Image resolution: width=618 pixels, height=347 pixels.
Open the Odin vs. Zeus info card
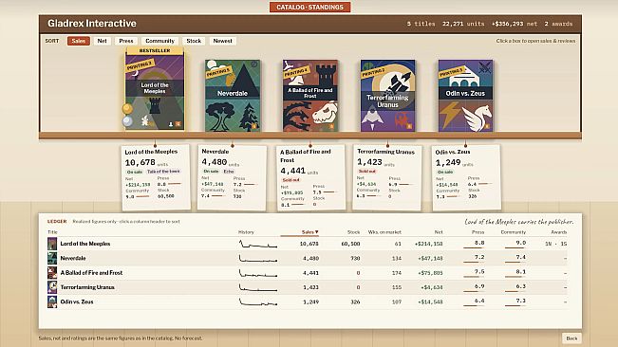point(466,178)
